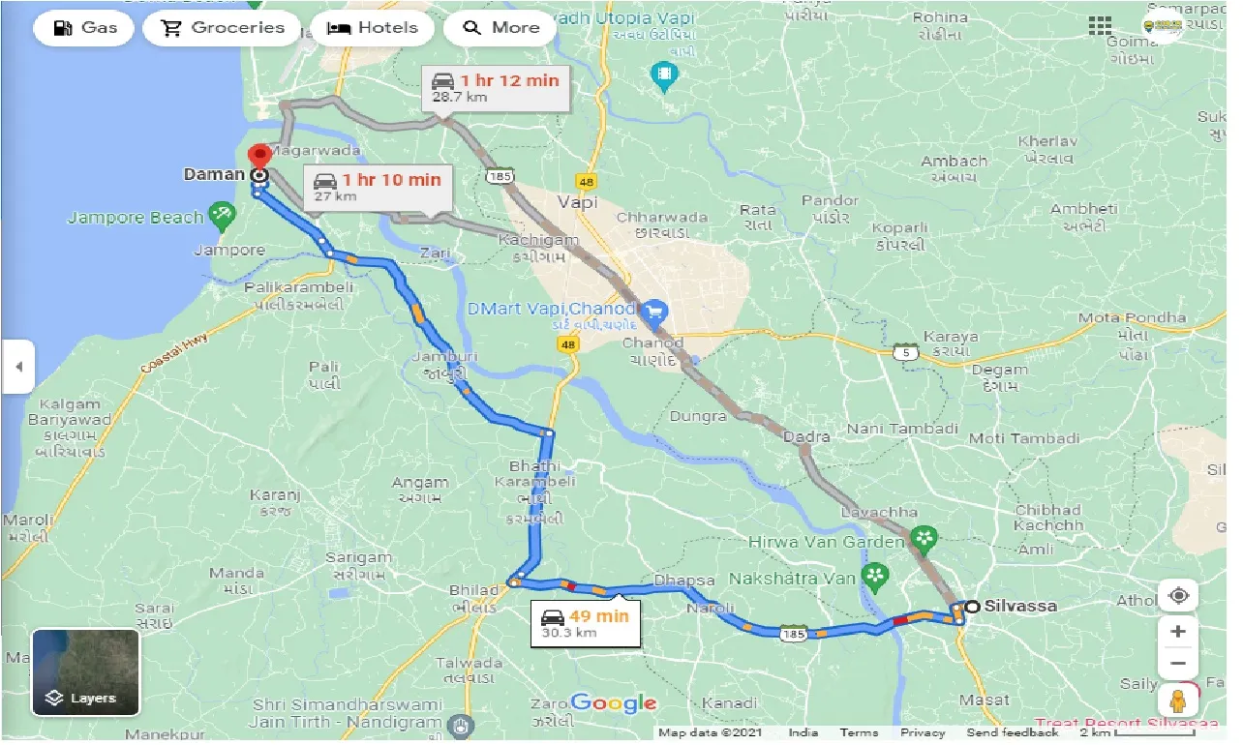Open the Send feedback link
The image size is (1243, 745).
(1013, 732)
